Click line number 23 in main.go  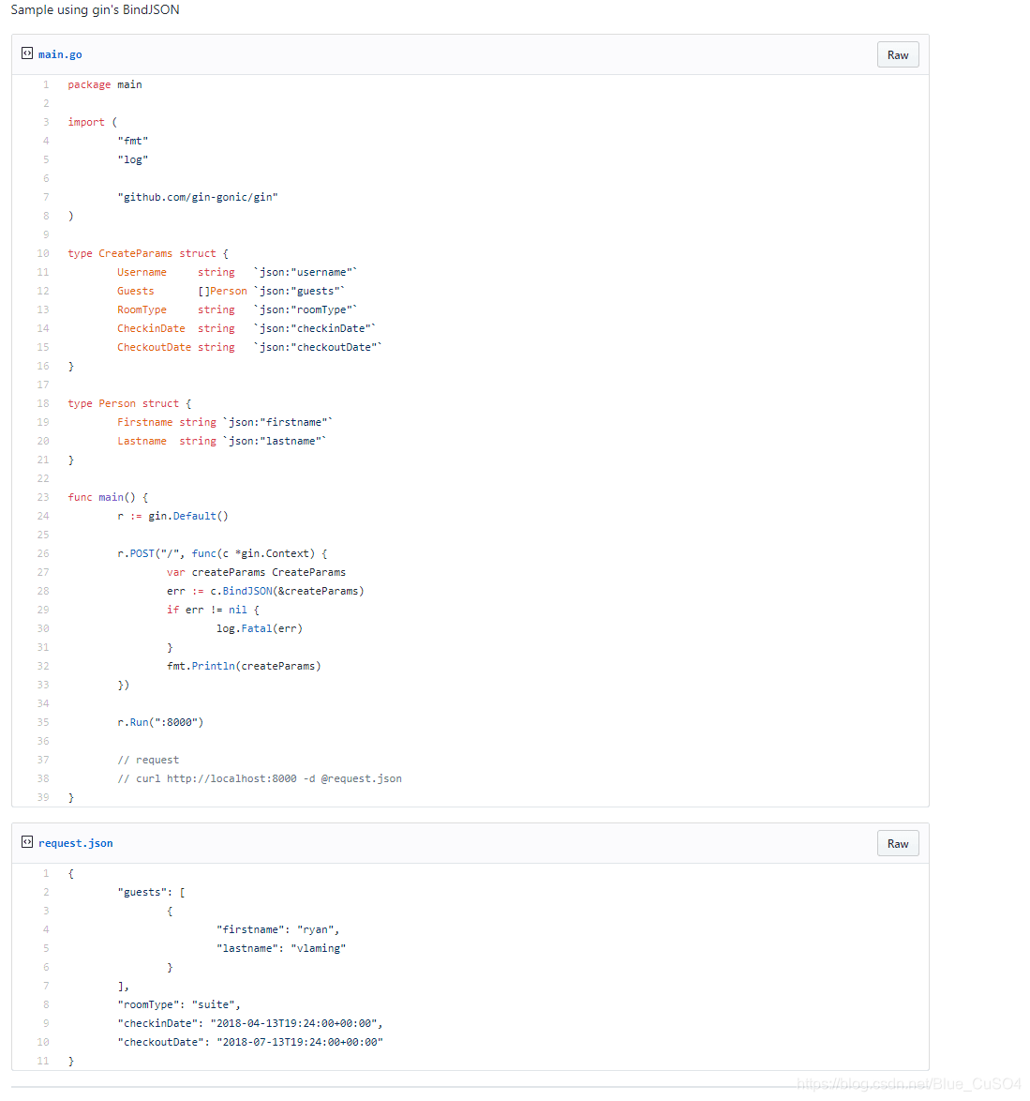click(43, 497)
